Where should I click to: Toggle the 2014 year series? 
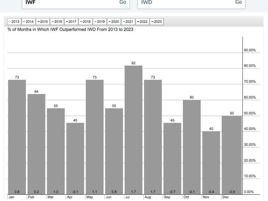[x=28, y=22]
